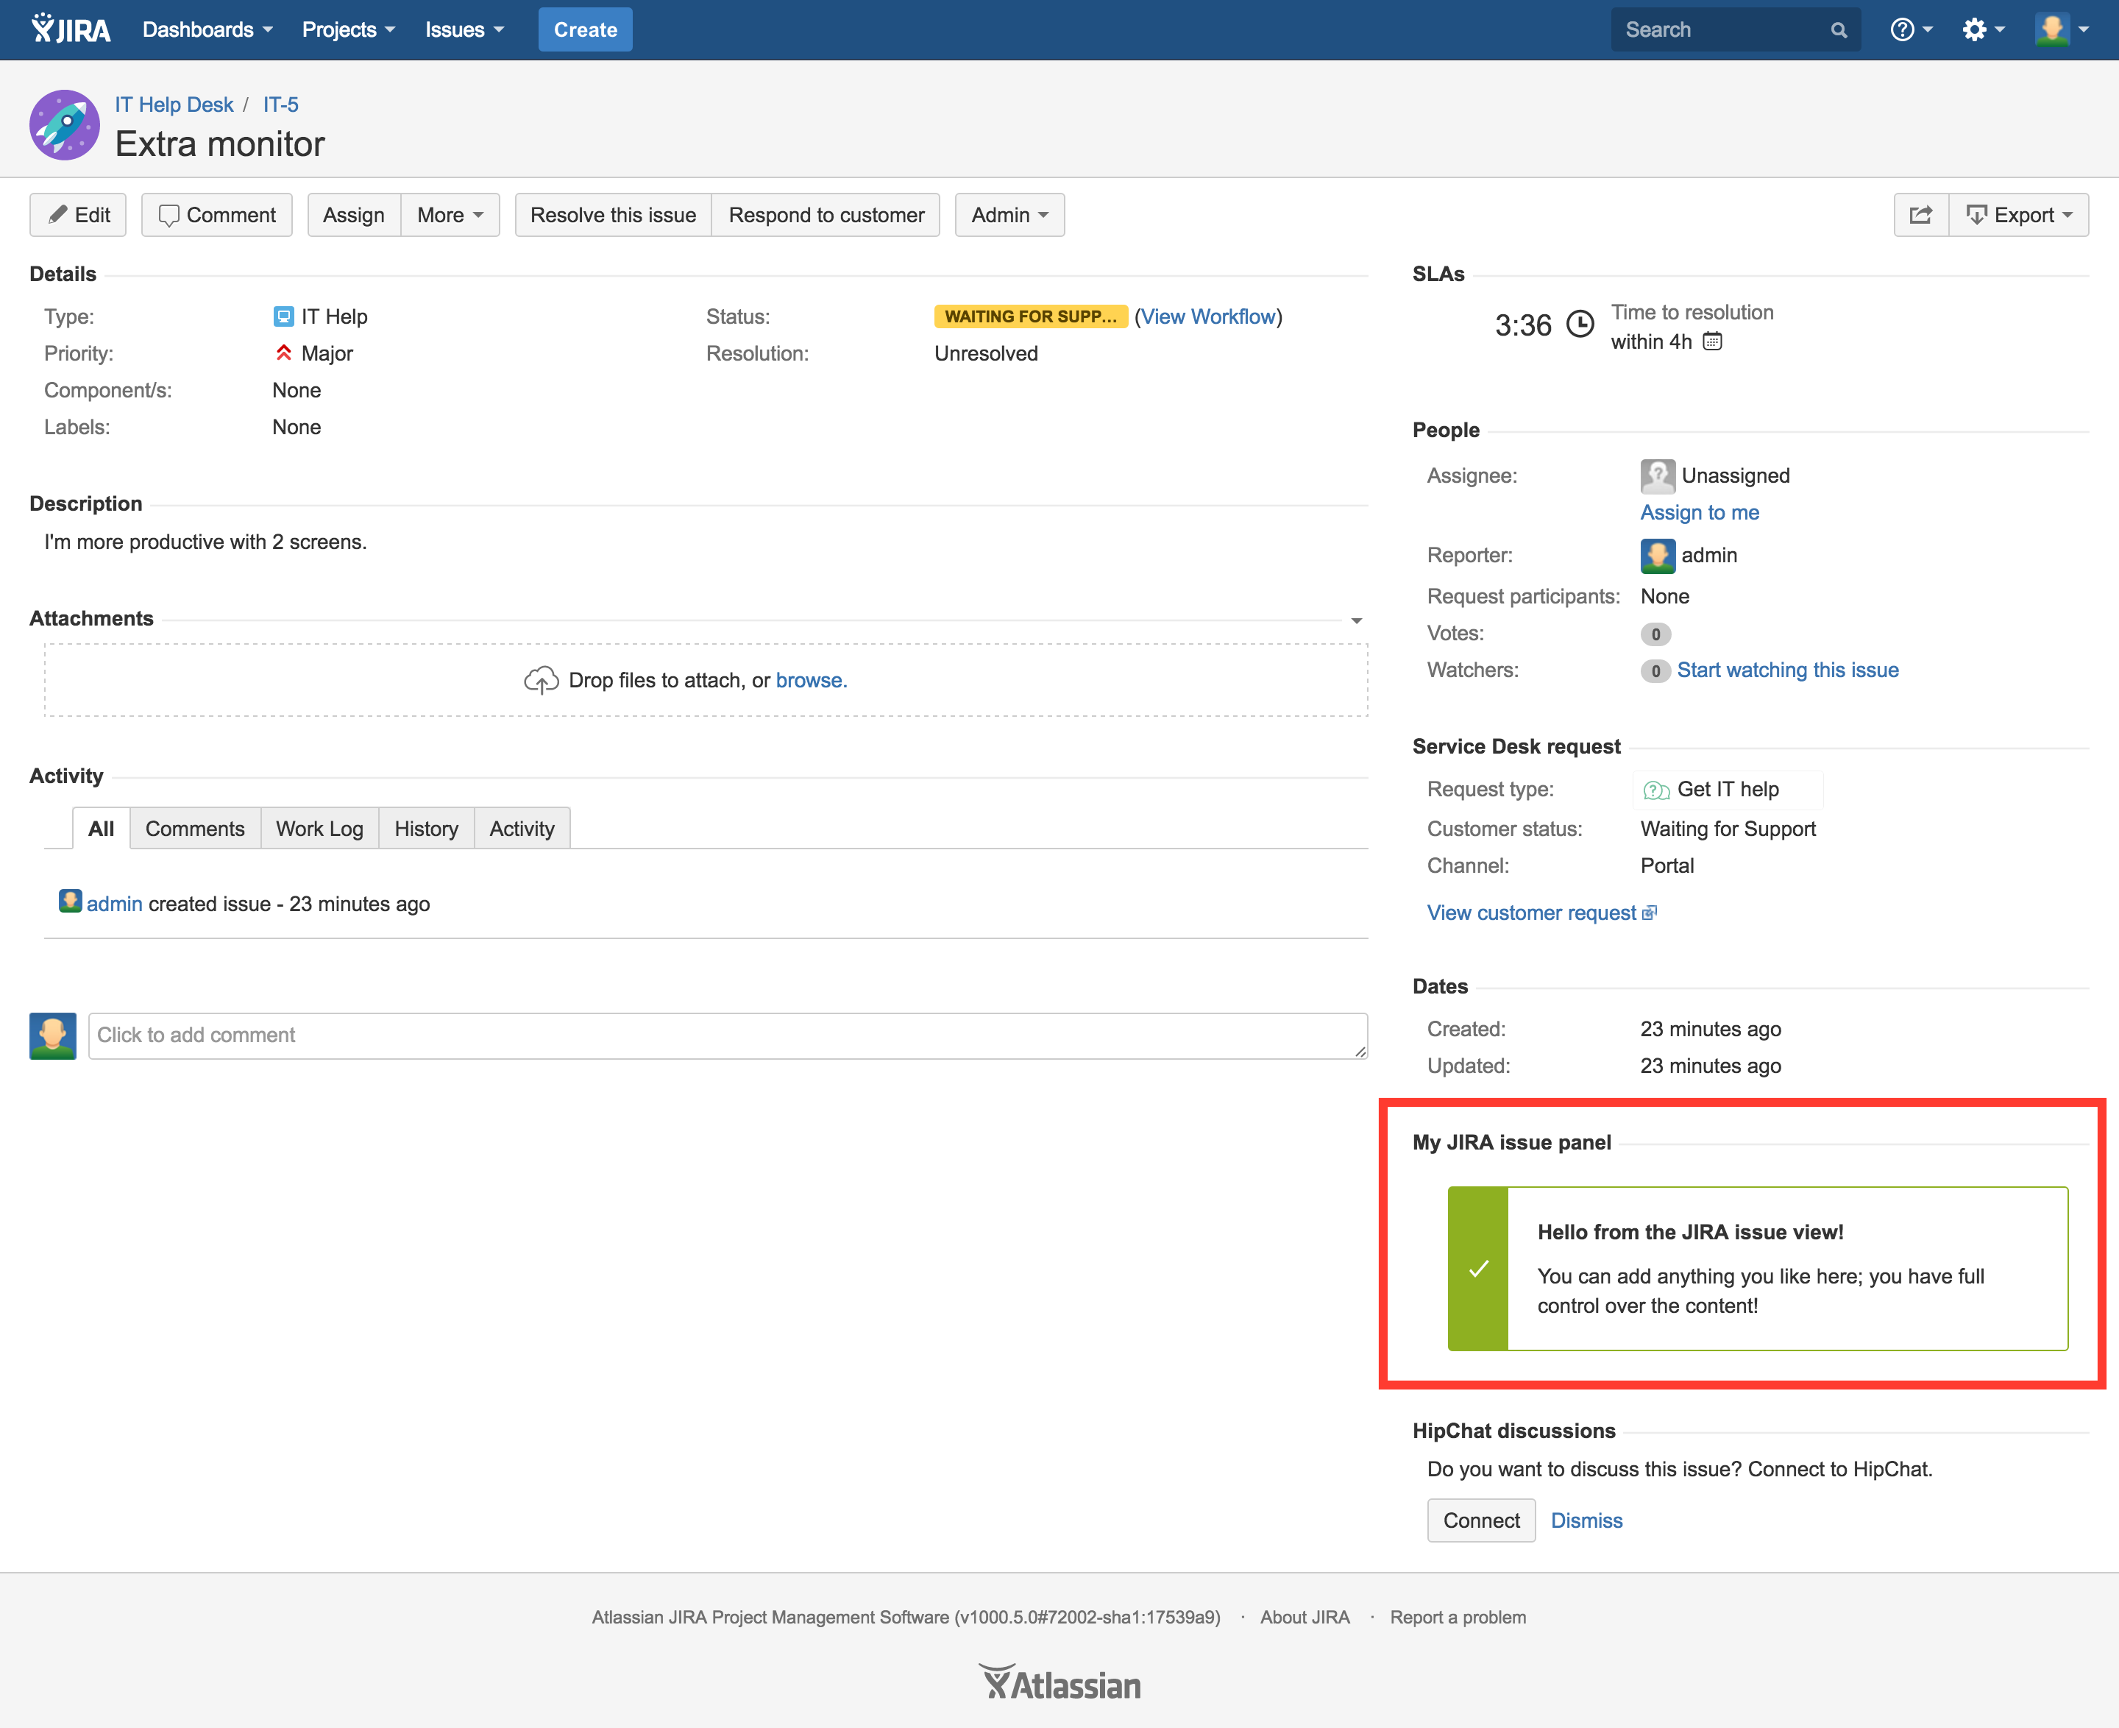Click Start watching this issue link
This screenshot has width=2119, height=1728.
pyautogui.click(x=1788, y=670)
